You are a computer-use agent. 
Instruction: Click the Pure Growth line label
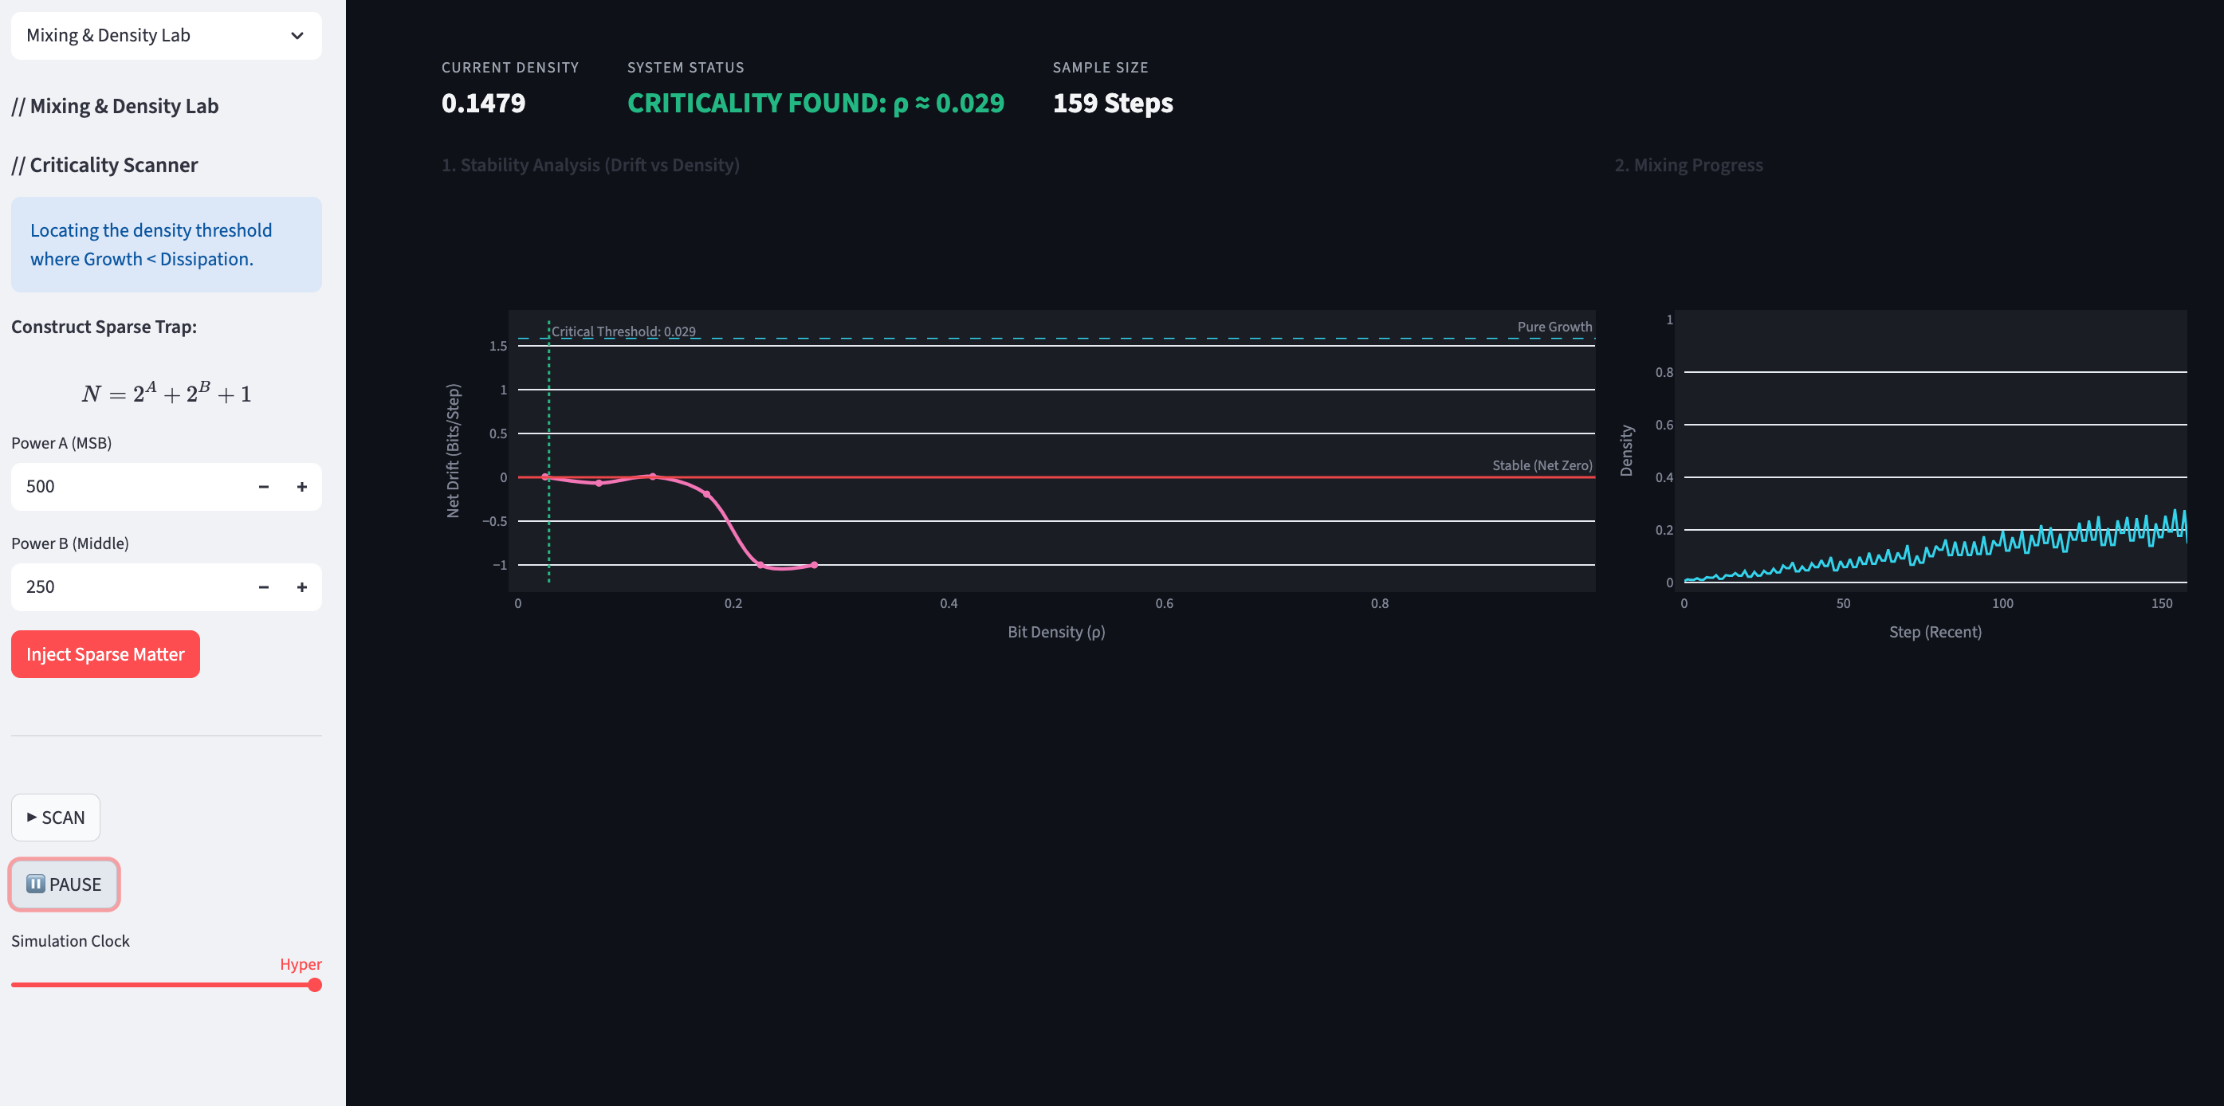[x=1554, y=327]
